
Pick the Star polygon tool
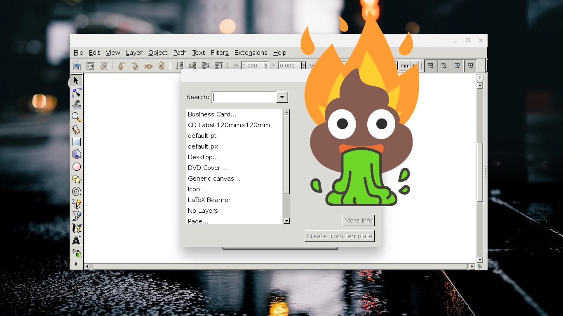click(76, 179)
